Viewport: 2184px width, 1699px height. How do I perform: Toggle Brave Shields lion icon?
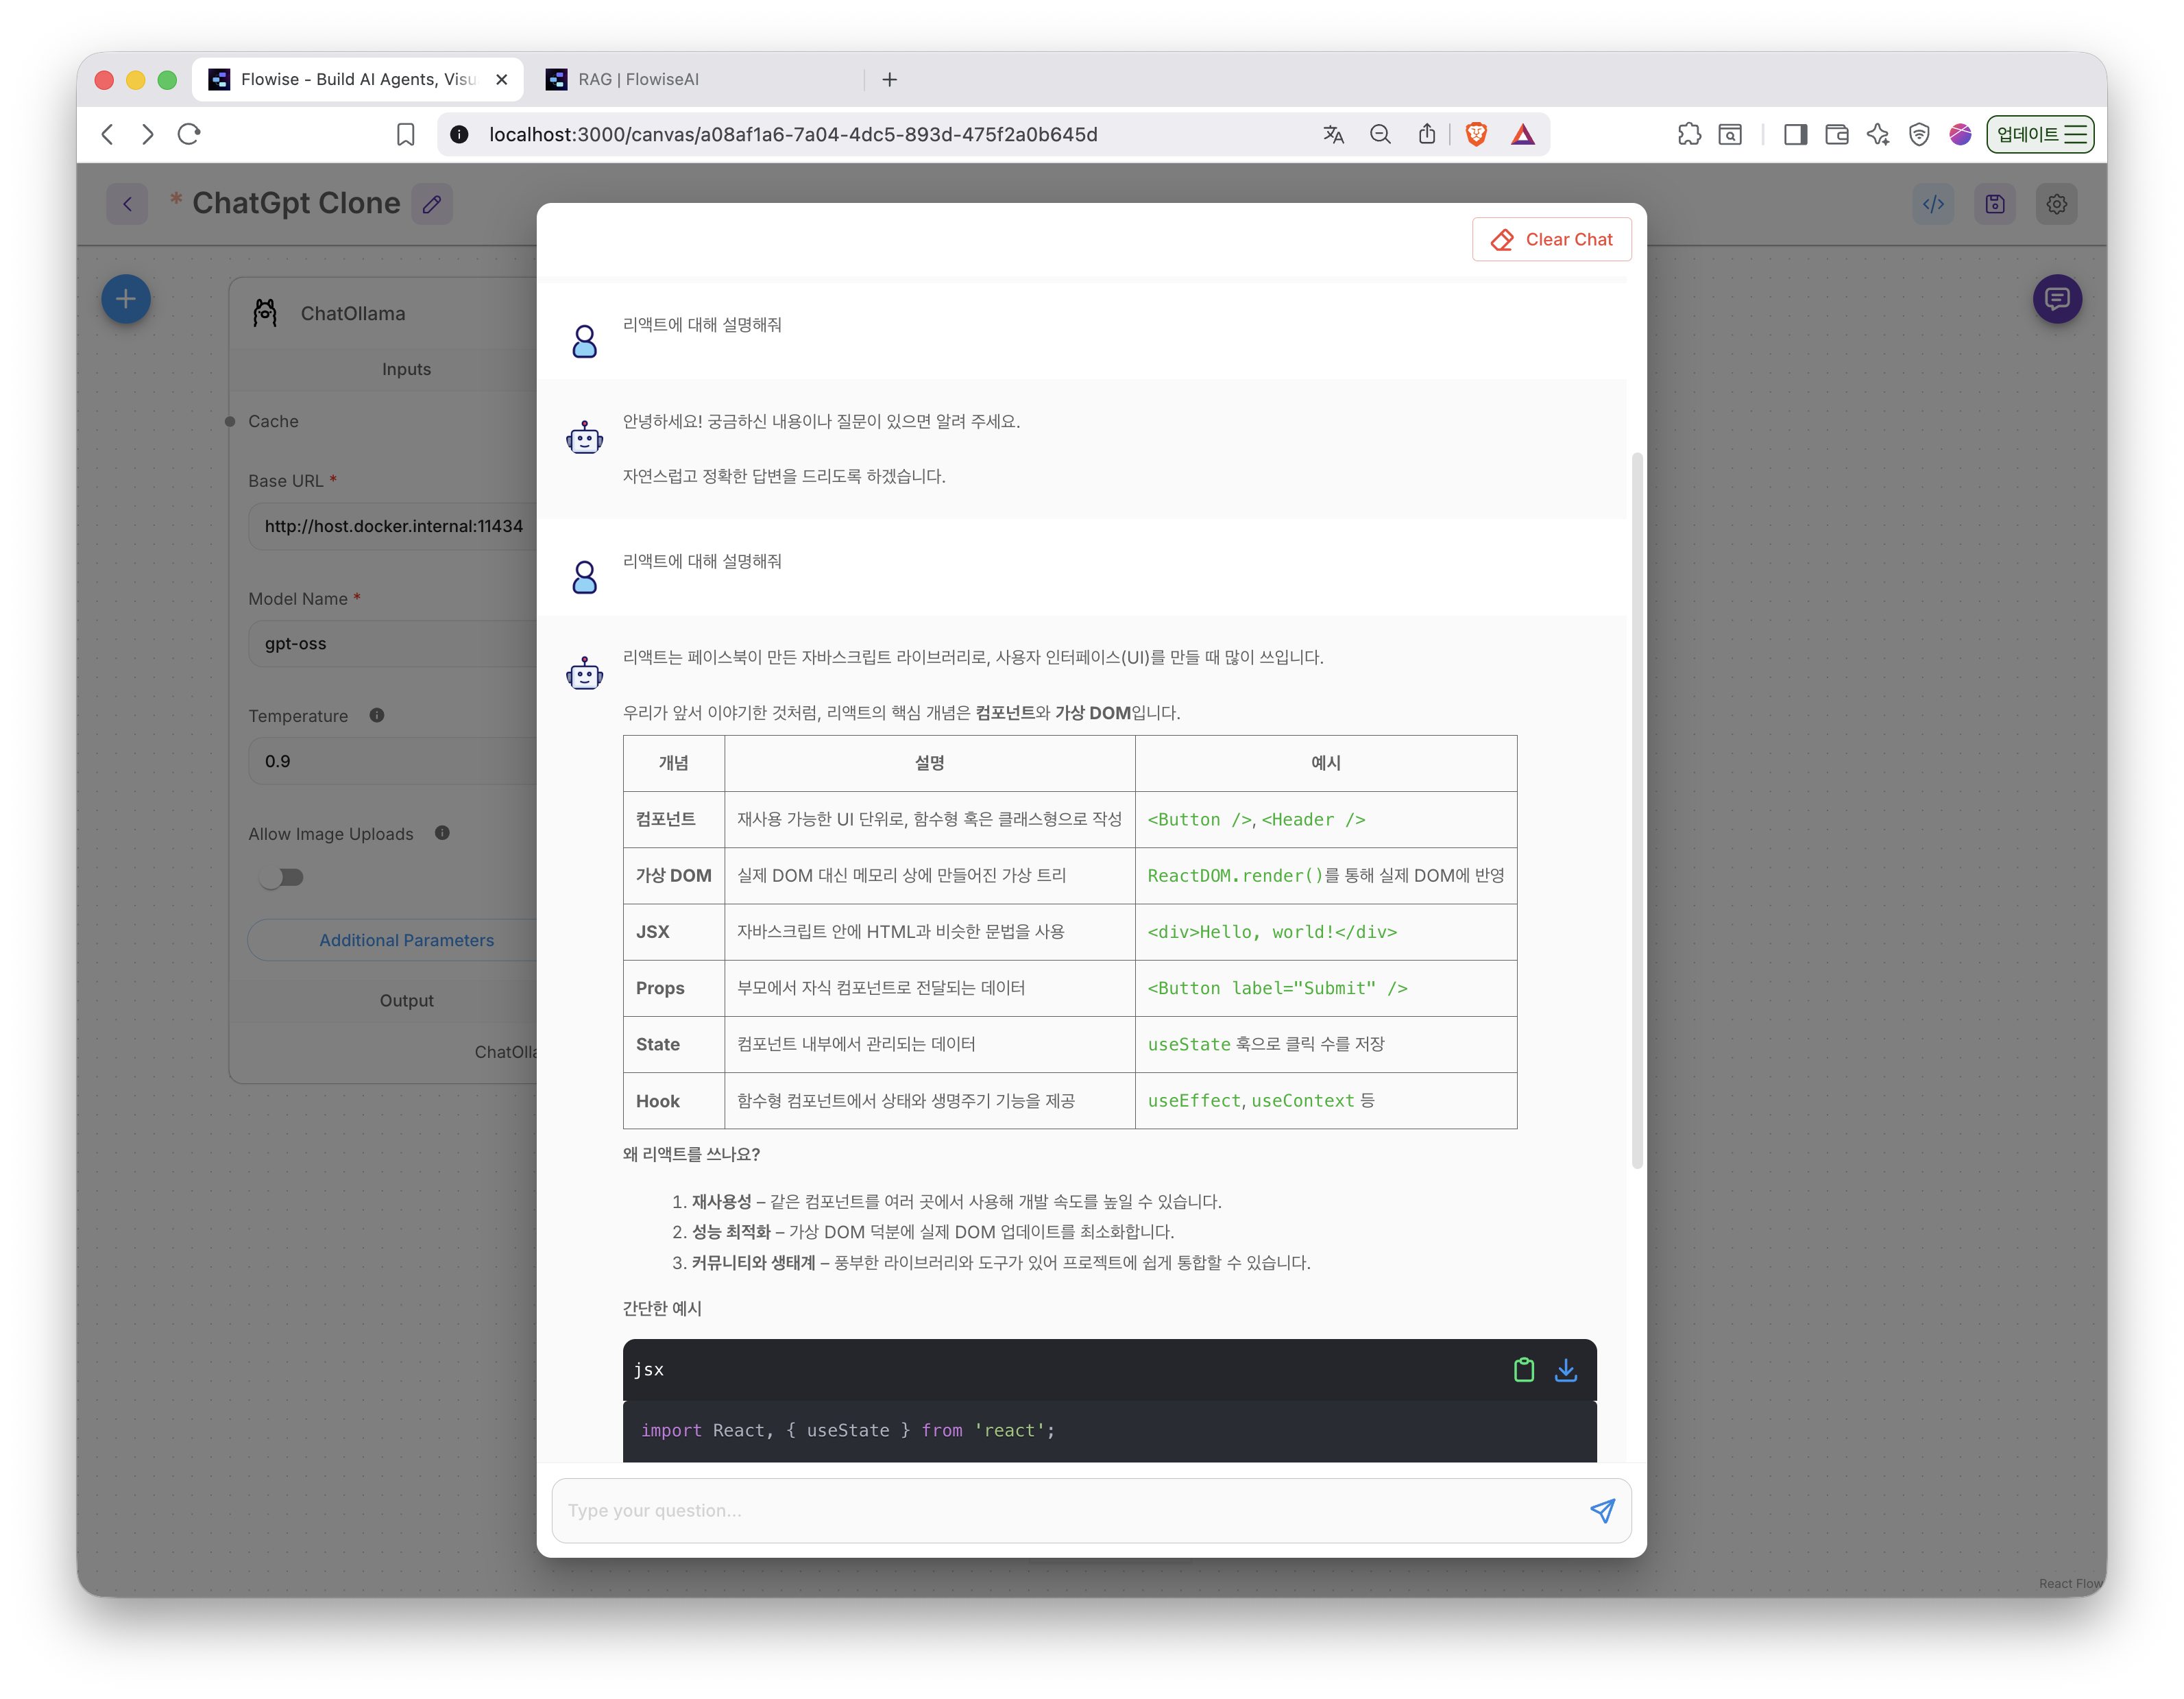pyautogui.click(x=1476, y=134)
